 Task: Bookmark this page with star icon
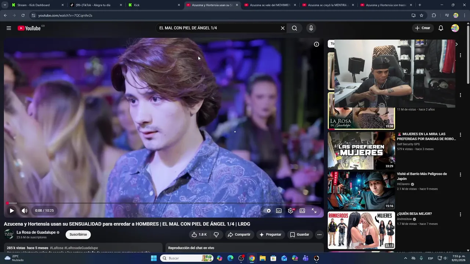pyautogui.click(x=422, y=15)
